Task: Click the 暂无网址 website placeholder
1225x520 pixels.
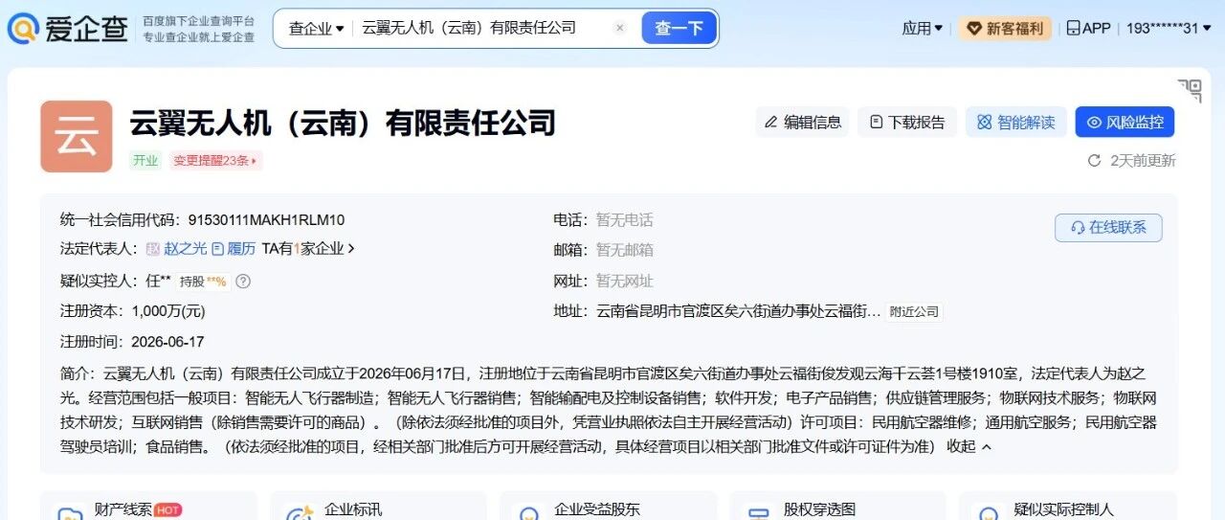Action: (624, 281)
